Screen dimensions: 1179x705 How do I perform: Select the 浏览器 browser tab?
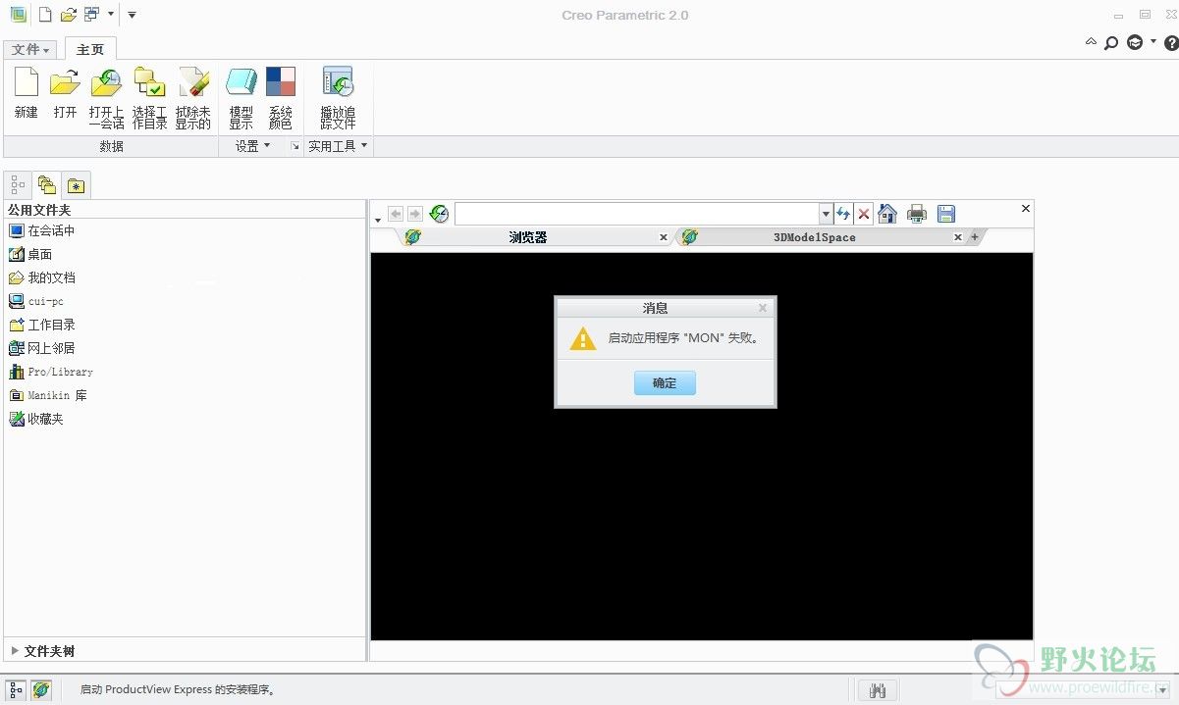(x=527, y=237)
